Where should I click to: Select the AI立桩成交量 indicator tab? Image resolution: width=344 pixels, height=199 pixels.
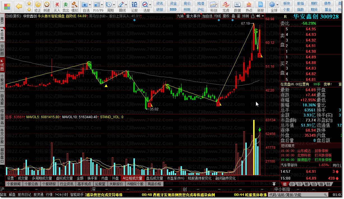pyautogui.click(x=132, y=178)
